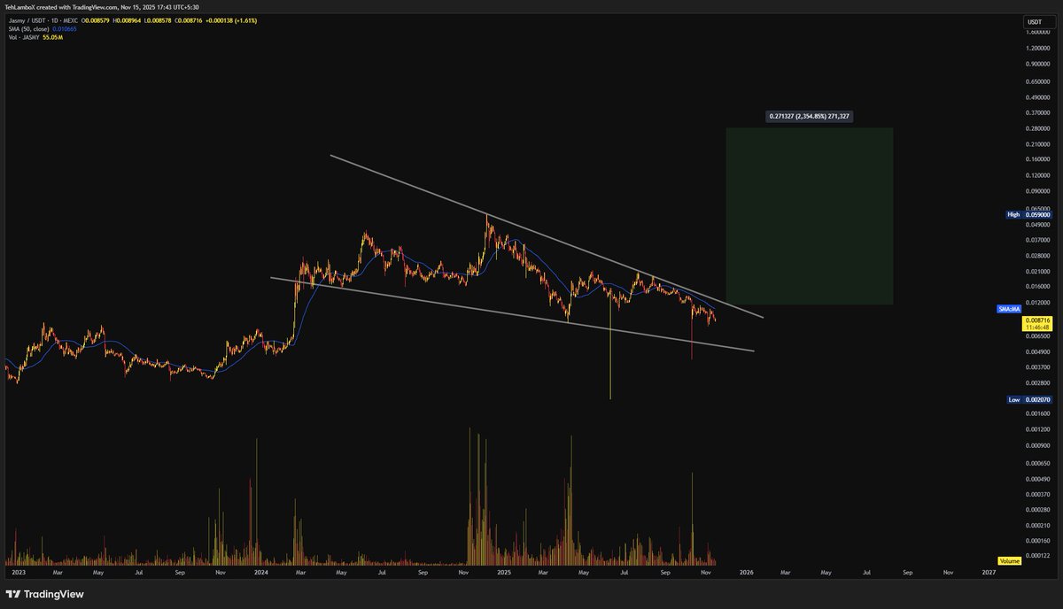Click the 0.090000 price scale value

[x=1038, y=190]
